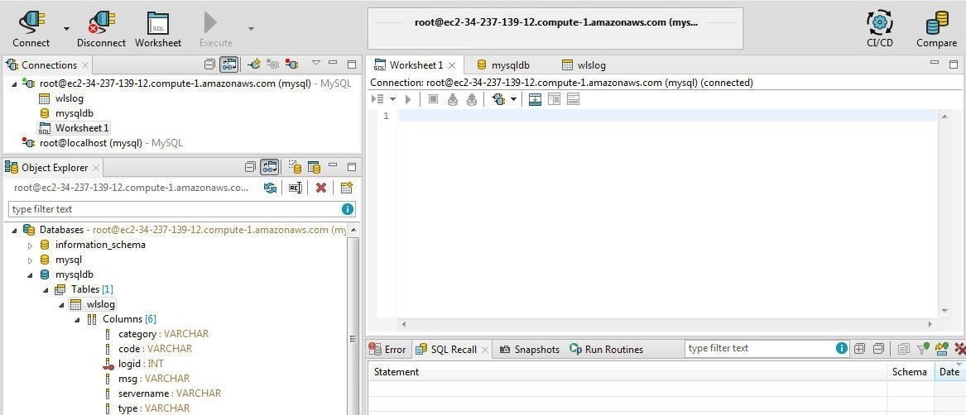Open the CI/CD tool

[x=880, y=30]
